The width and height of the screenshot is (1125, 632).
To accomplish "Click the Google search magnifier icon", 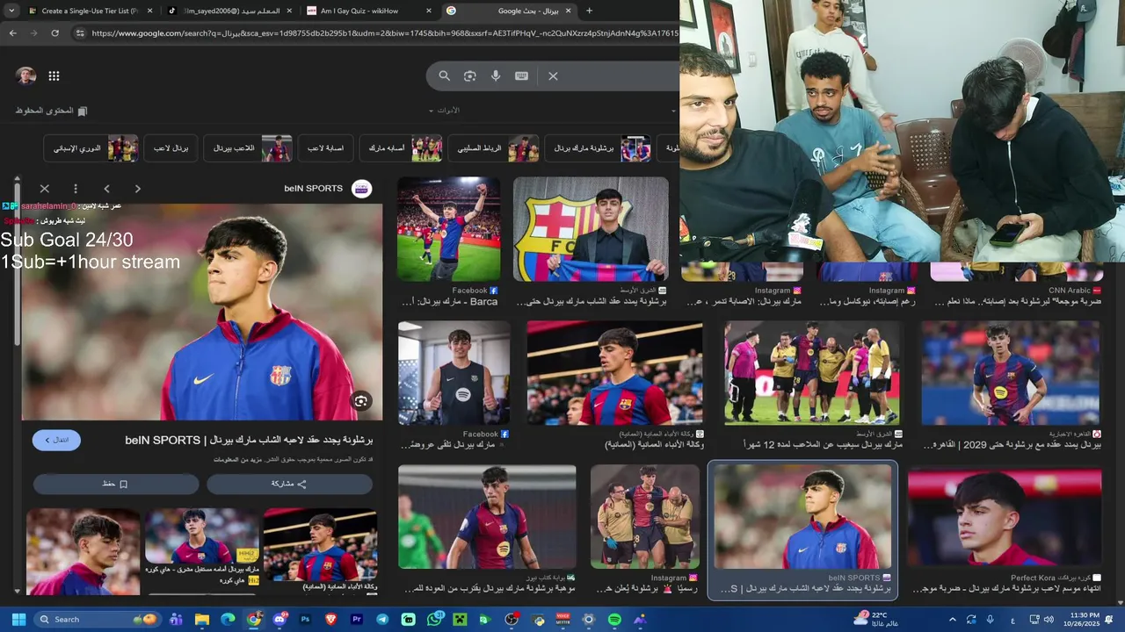I will pos(444,76).
